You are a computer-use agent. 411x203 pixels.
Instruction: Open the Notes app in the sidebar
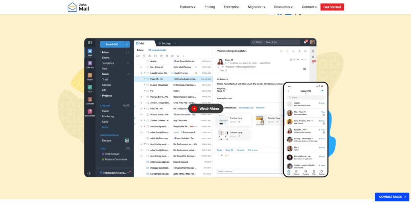point(90,76)
